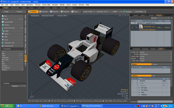Switch to Bounds selection mode
This screenshot has width=174, height=108.
click(x=44, y=12)
